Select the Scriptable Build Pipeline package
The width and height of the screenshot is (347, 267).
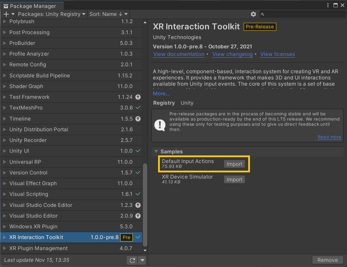coord(71,76)
